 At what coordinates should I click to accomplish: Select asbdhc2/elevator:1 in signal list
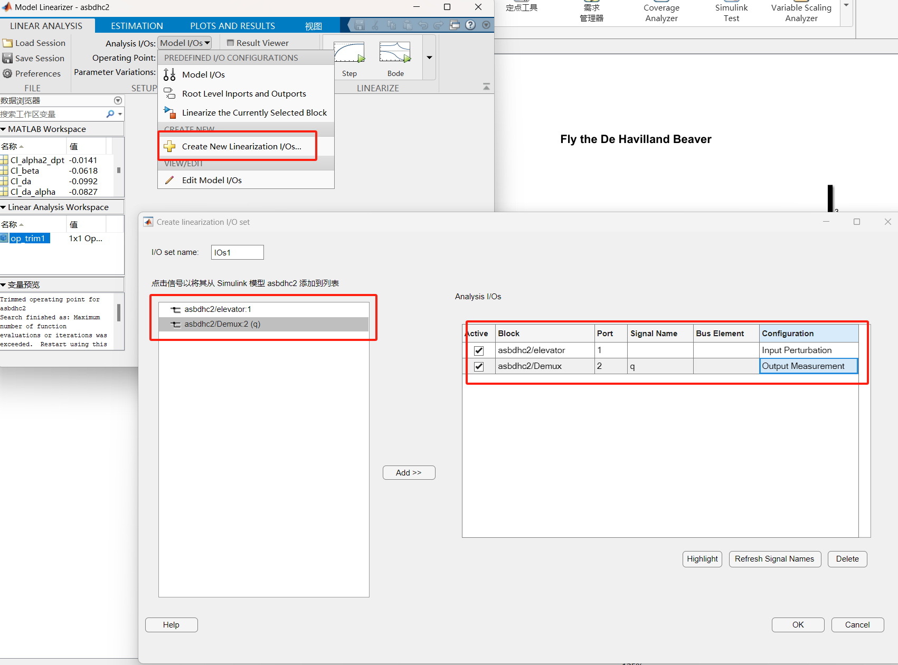click(263, 309)
